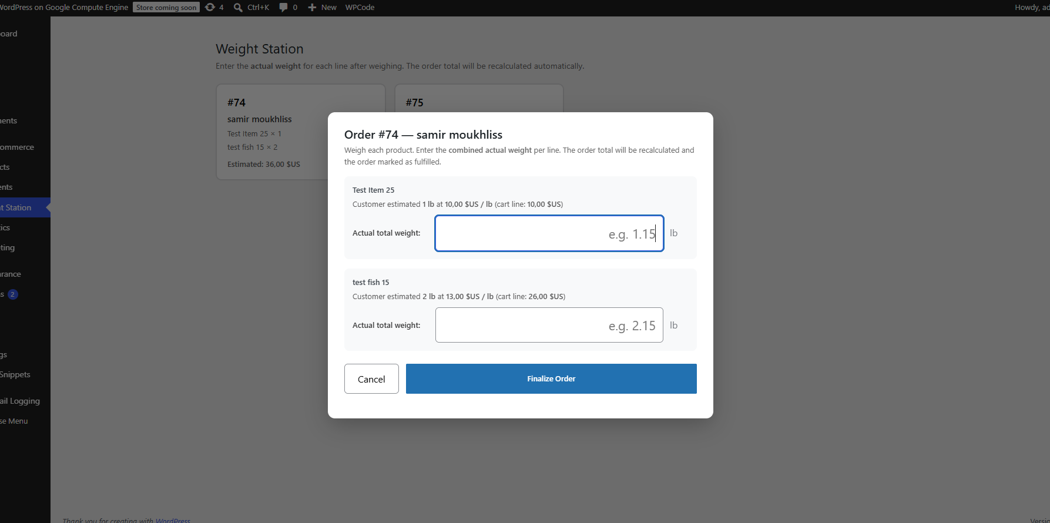Click the Howdy account greeting

pyautogui.click(x=1032, y=8)
